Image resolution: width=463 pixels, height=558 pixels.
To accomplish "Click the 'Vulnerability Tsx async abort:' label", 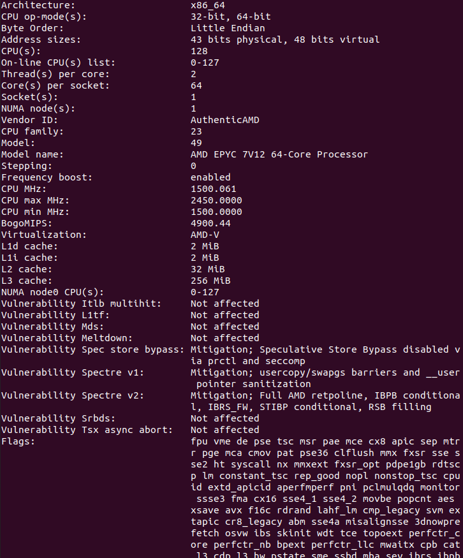I will pos(87,430).
